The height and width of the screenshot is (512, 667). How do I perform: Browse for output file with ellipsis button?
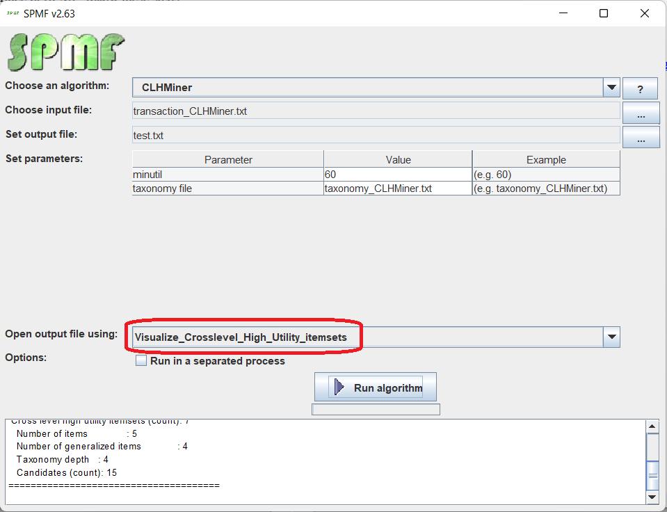click(x=640, y=137)
